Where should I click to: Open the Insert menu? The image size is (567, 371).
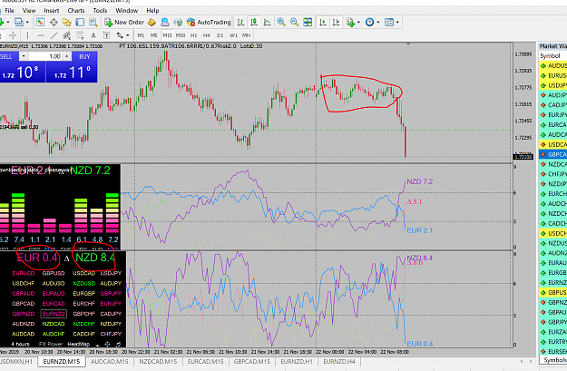[x=52, y=11]
